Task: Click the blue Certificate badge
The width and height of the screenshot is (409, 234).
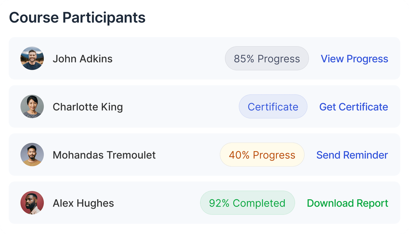Action: [273, 107]
